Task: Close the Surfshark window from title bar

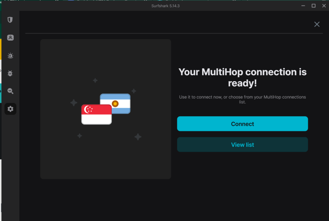Action: point(324,6)
